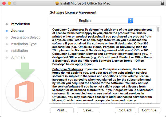This screenshot has height=117, width=166.
Task: Click the 'Software License Agreement' heading
Action: 73,12
